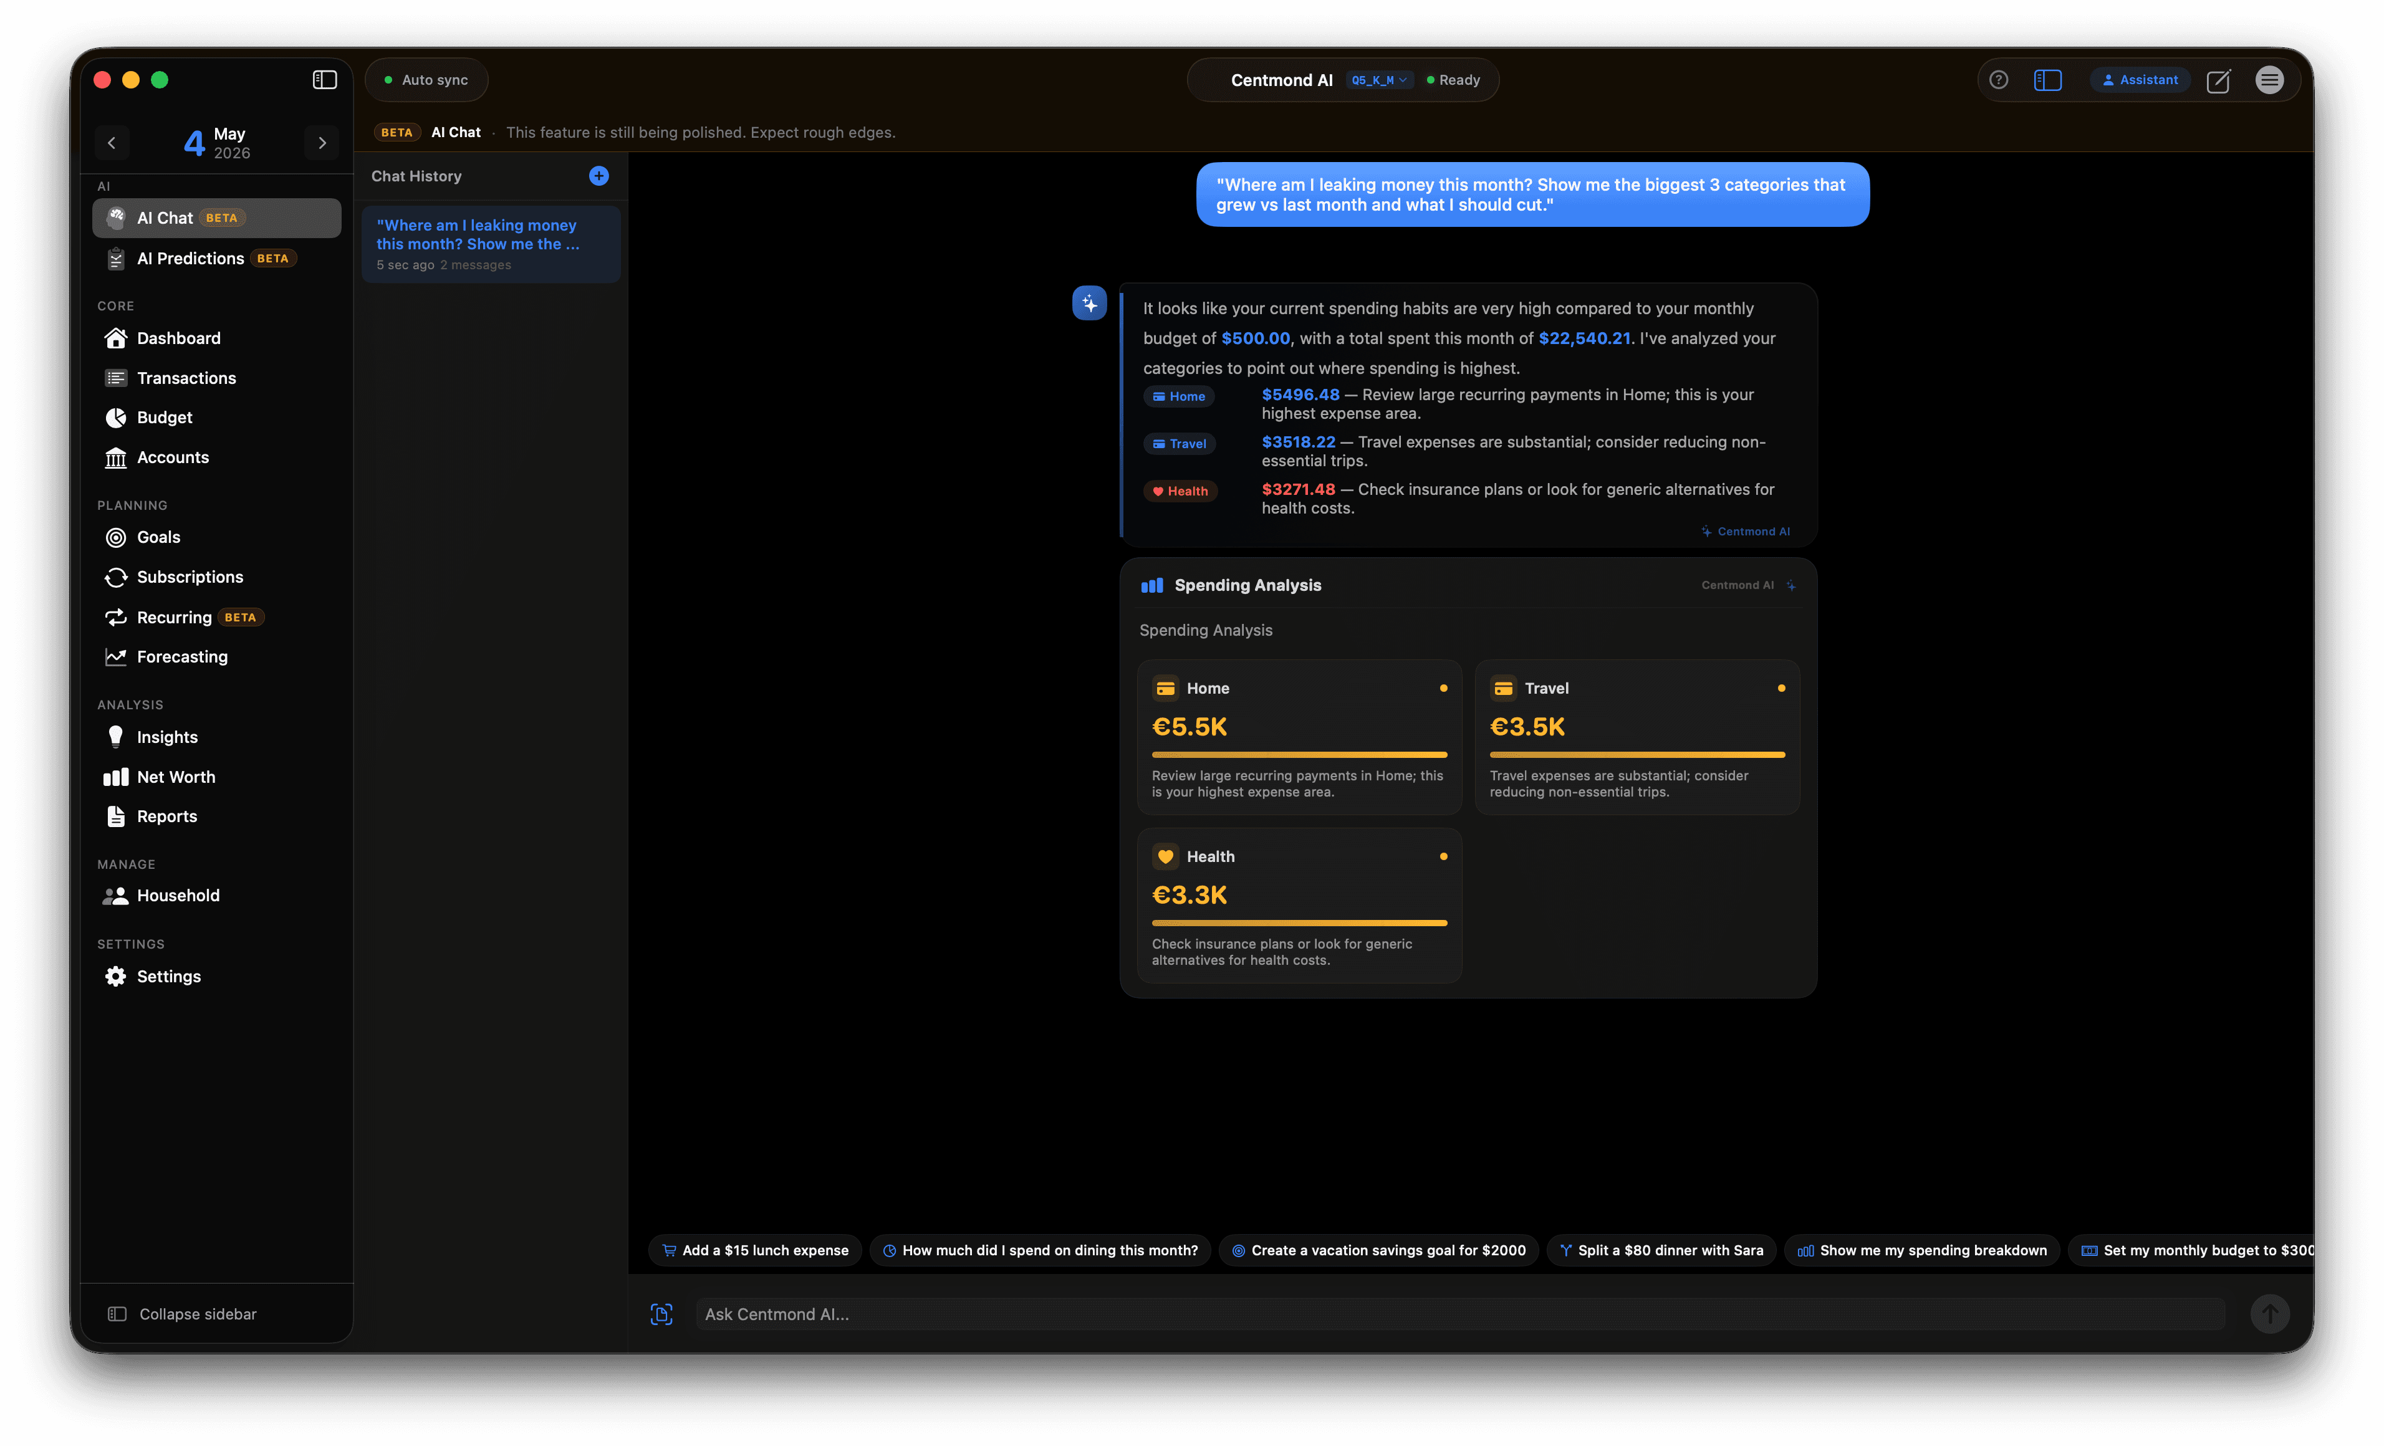
Task: Click the Chat History heading
Action: (x=416, y=175)
